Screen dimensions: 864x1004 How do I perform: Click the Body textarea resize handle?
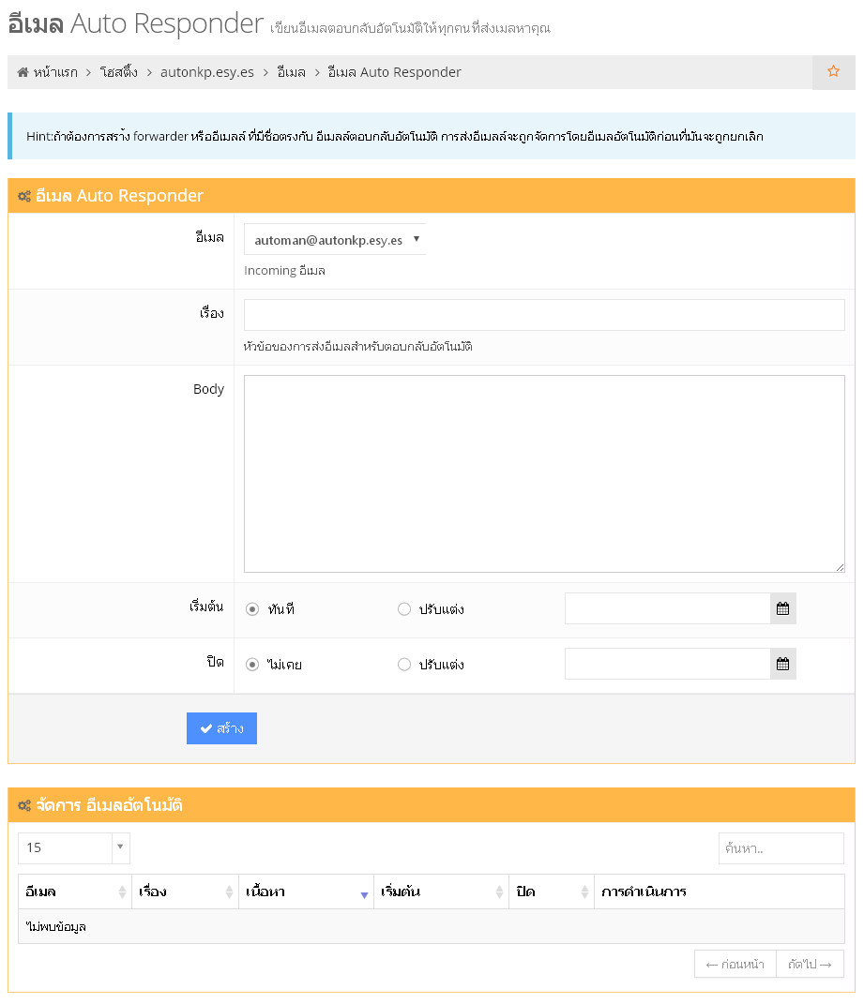point(840,567)
